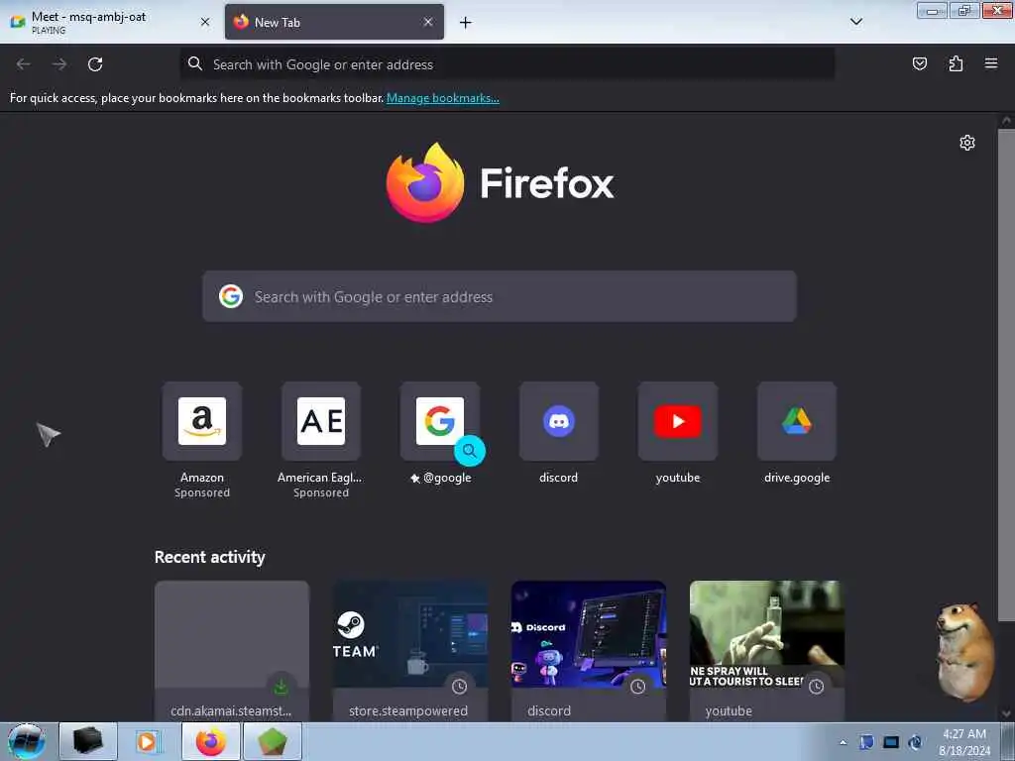Open new tab personalize gear icon
Screen dimensions: 1015x761
coord(967,143)
